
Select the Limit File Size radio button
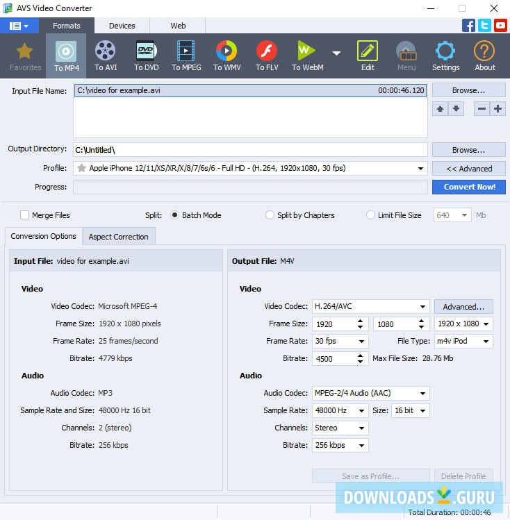[x=370, y=215]
